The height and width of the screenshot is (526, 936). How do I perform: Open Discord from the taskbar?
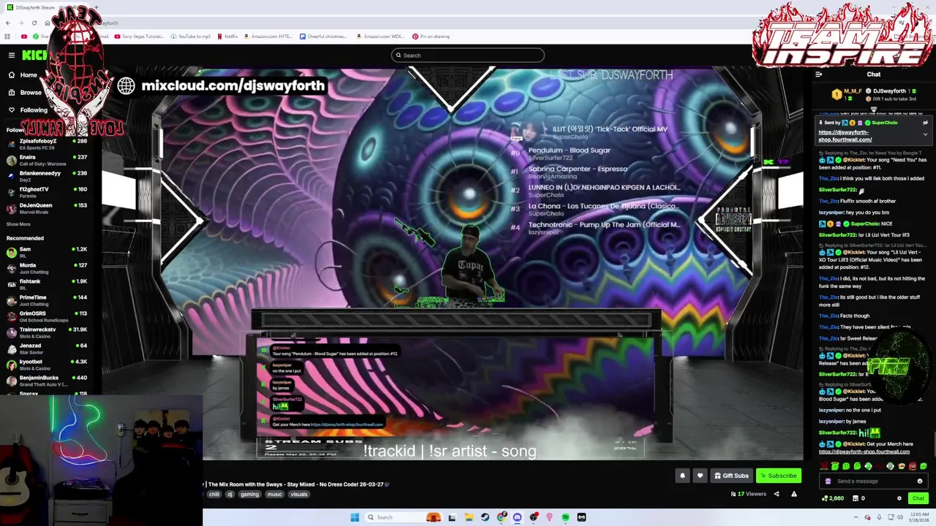click(x=517, y=517)
